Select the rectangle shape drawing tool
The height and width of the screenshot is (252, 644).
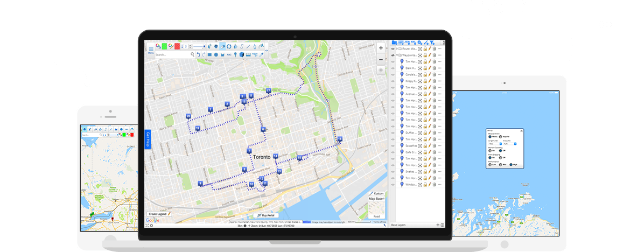point(209,54)
